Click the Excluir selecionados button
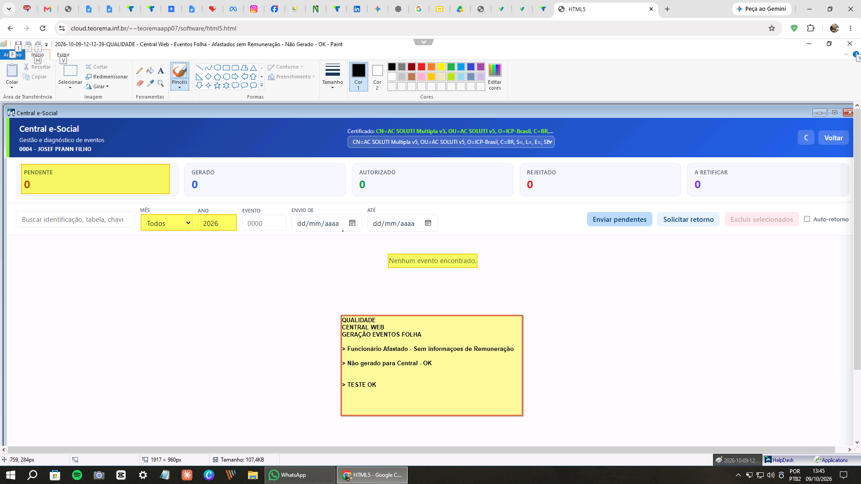Image resolution: width=861 pixels, height=484 pixels. click(x=761, y=219)
